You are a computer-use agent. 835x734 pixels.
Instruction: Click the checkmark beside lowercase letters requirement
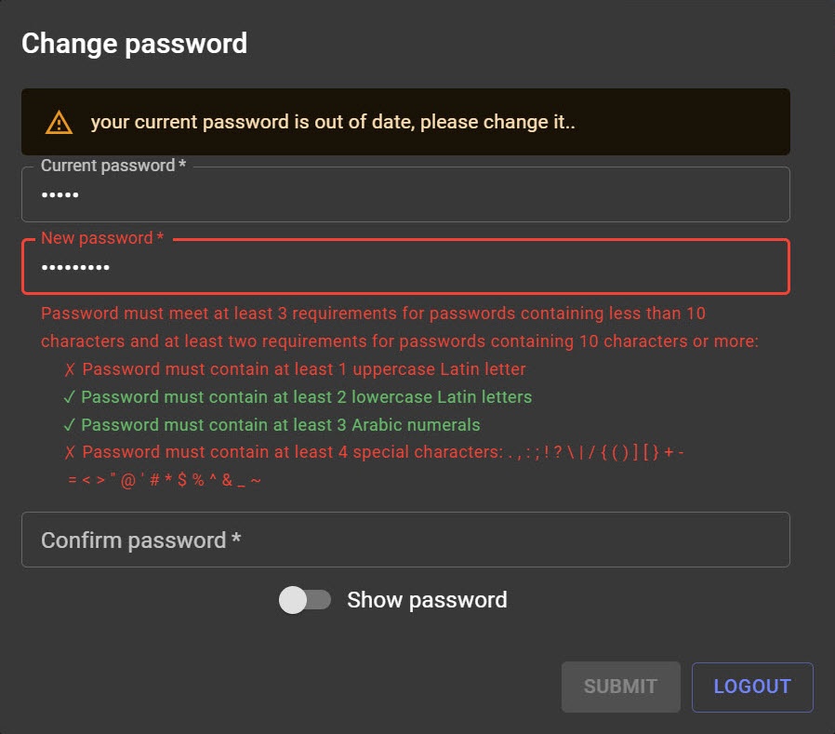coord(69,397)
